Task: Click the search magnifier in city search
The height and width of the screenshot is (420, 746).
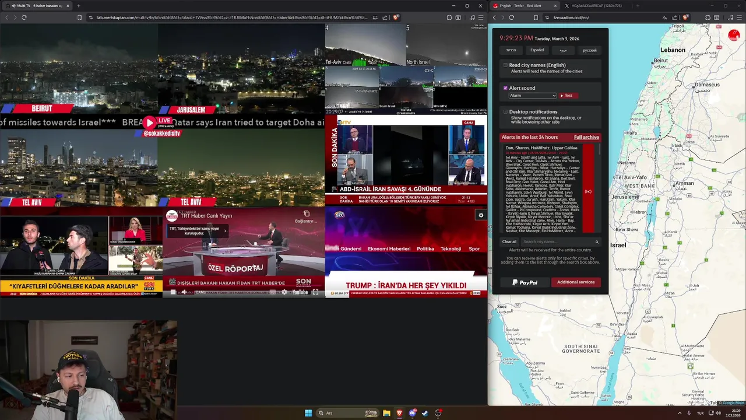Action: pos(597,242)
